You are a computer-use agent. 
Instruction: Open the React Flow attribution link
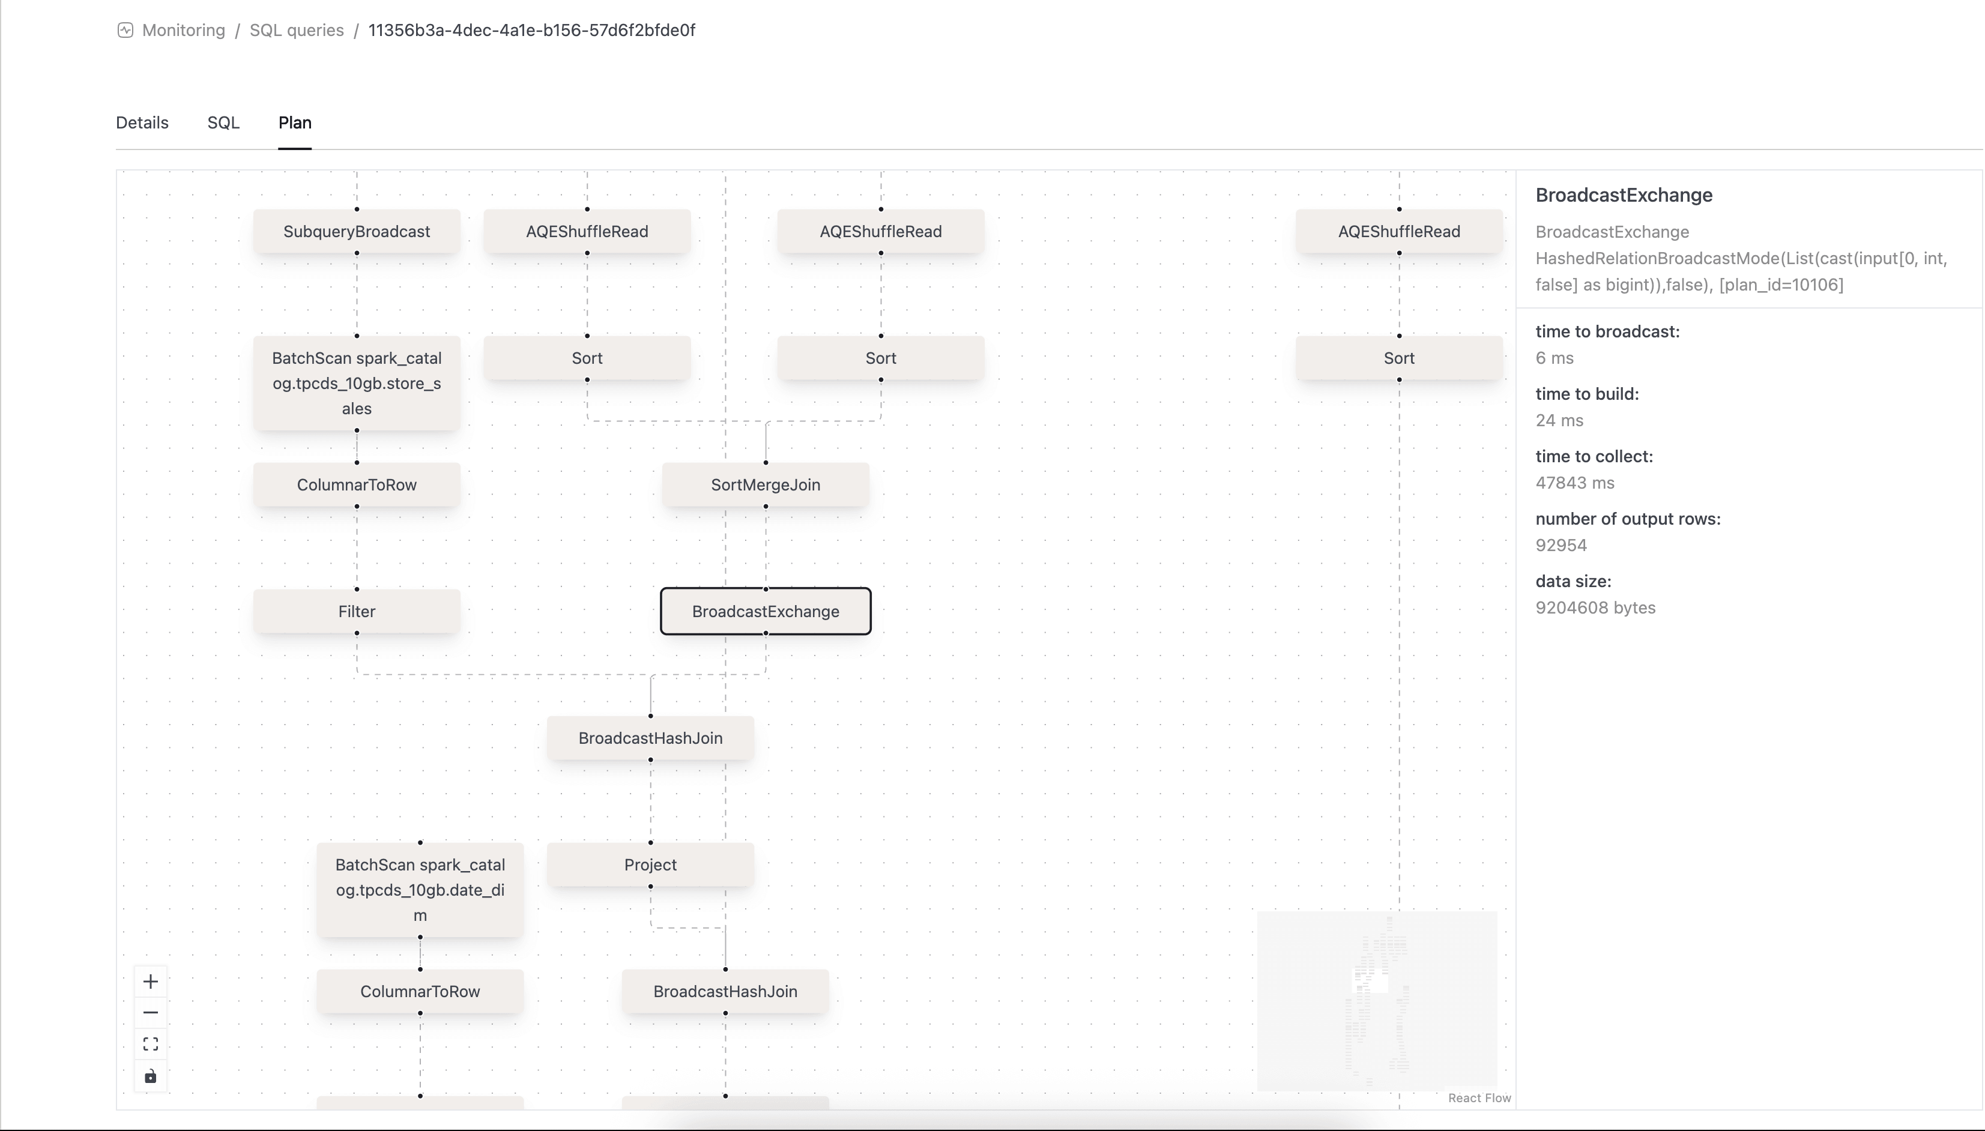pos(1479,1097)
